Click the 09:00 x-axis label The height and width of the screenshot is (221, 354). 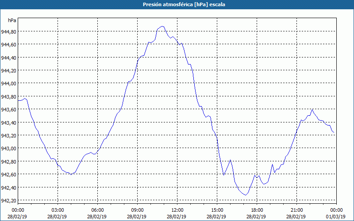[x=138, y=210]
